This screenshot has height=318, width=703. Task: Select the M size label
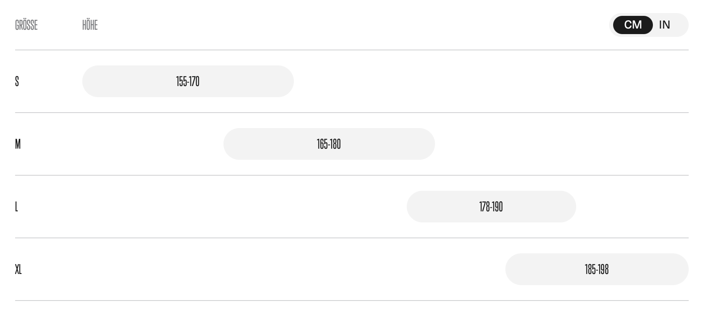tap(18, 144)
